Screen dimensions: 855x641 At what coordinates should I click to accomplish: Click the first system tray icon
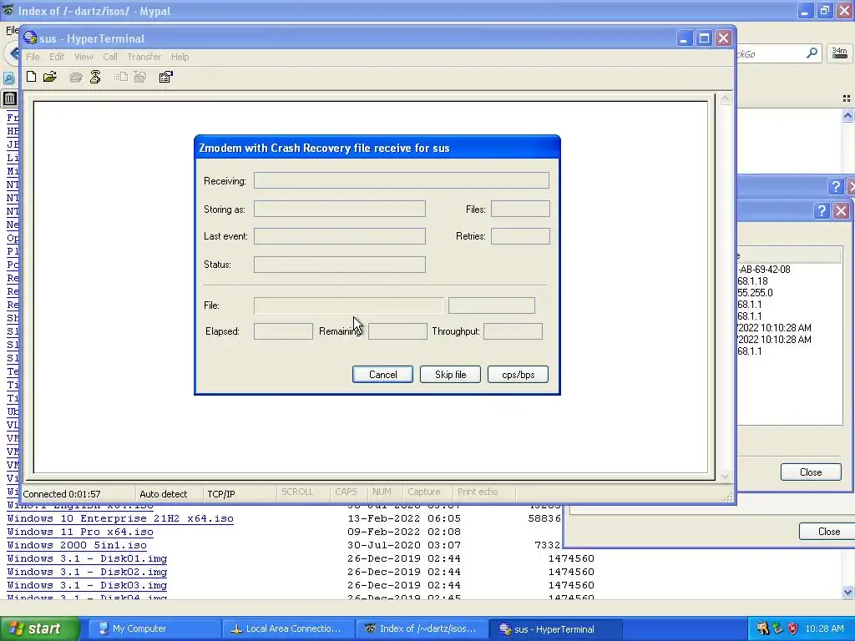(x=762, y=628)
